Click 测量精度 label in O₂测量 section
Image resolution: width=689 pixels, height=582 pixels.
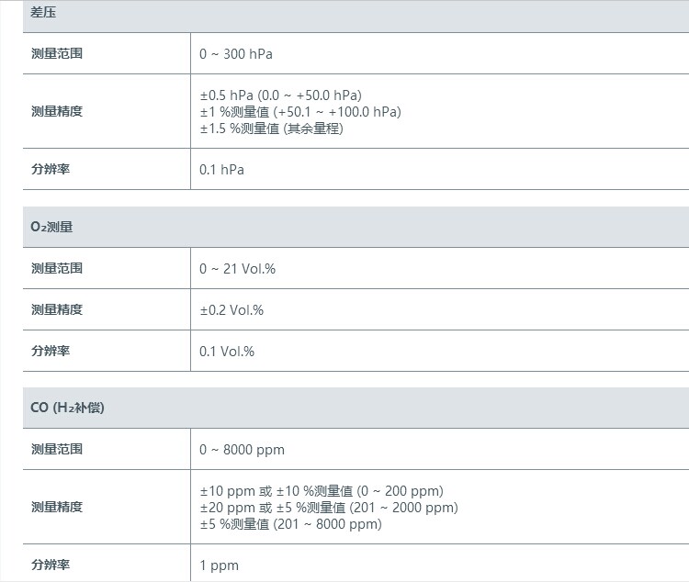tap(57, 310)
